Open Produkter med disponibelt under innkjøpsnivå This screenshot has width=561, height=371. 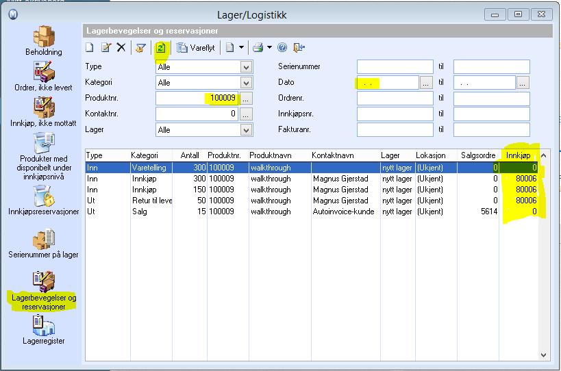pos(44,157)
